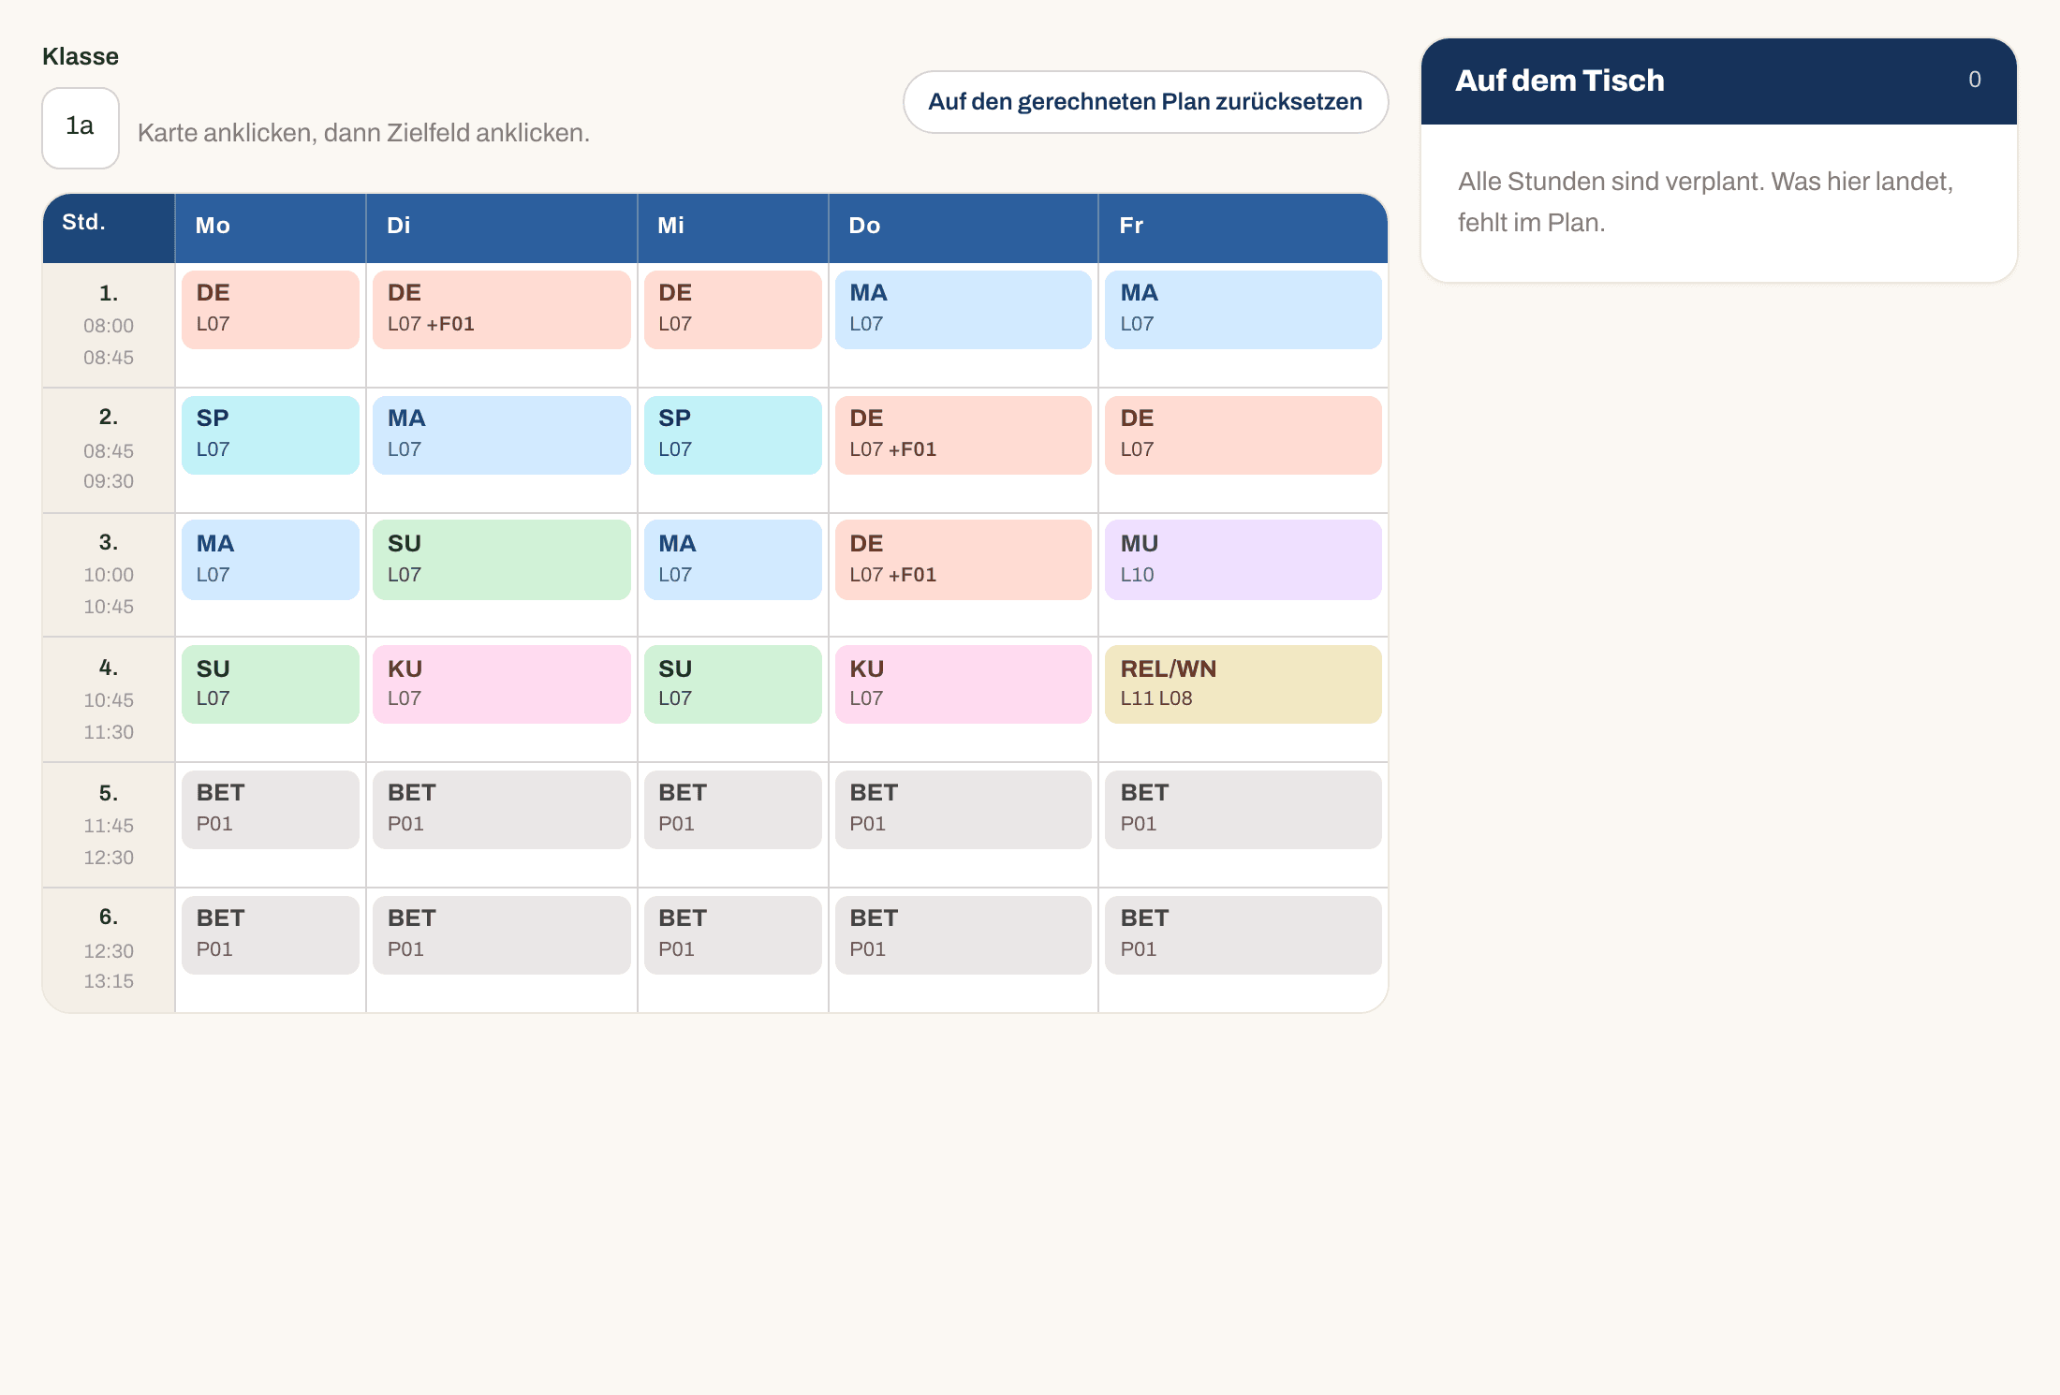Screen dimensions: 2060x1395
Task: Click the Mi column header
Action: 733,227
